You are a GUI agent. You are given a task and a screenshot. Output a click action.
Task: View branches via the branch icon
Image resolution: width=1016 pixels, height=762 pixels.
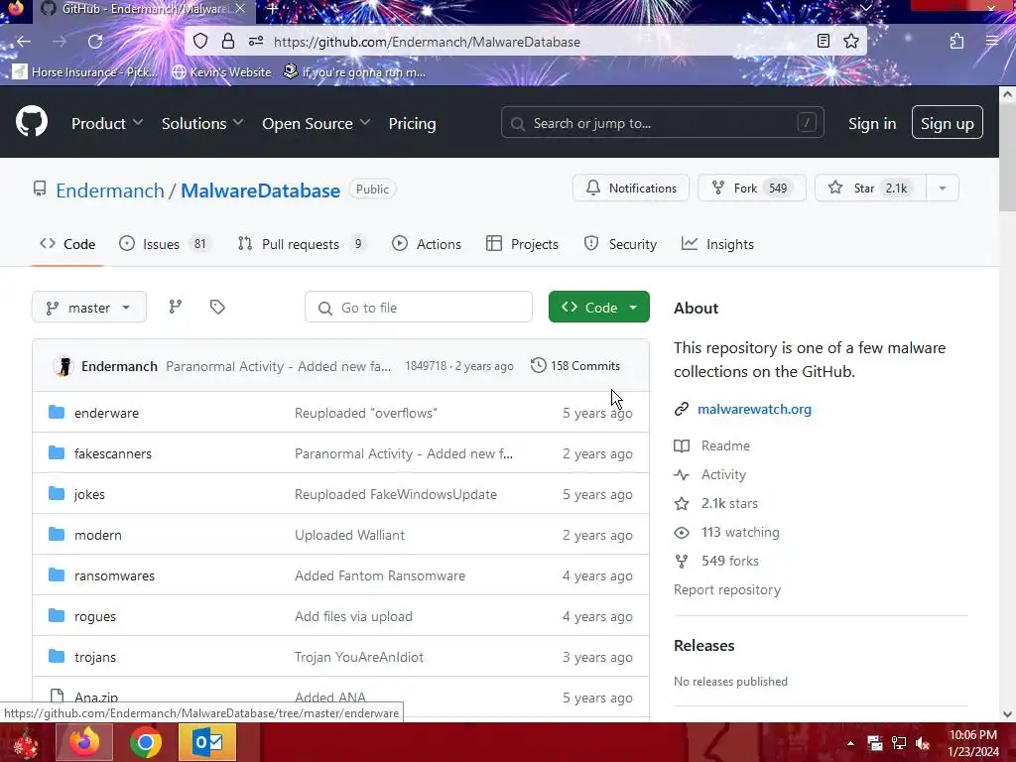click(x=176, y=308)
